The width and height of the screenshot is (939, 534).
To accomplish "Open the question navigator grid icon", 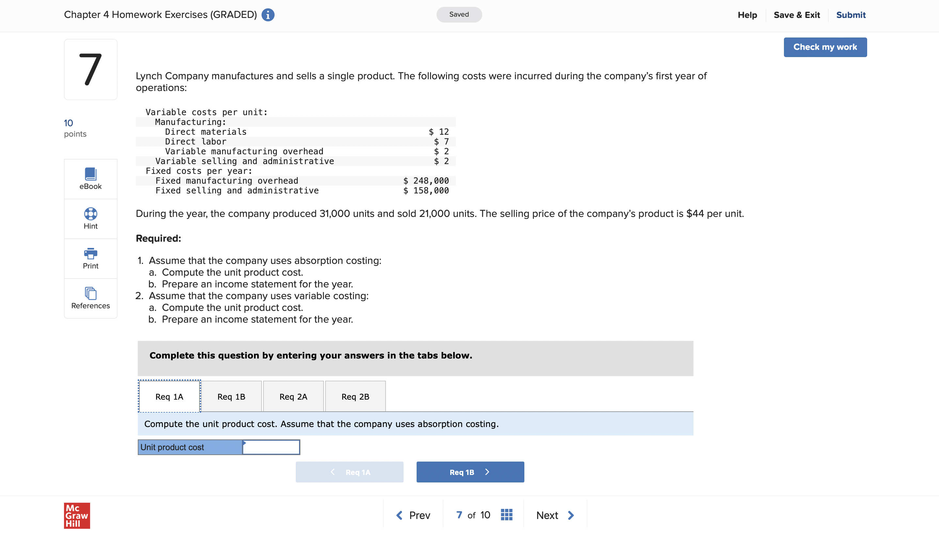I will coord(507,514).
